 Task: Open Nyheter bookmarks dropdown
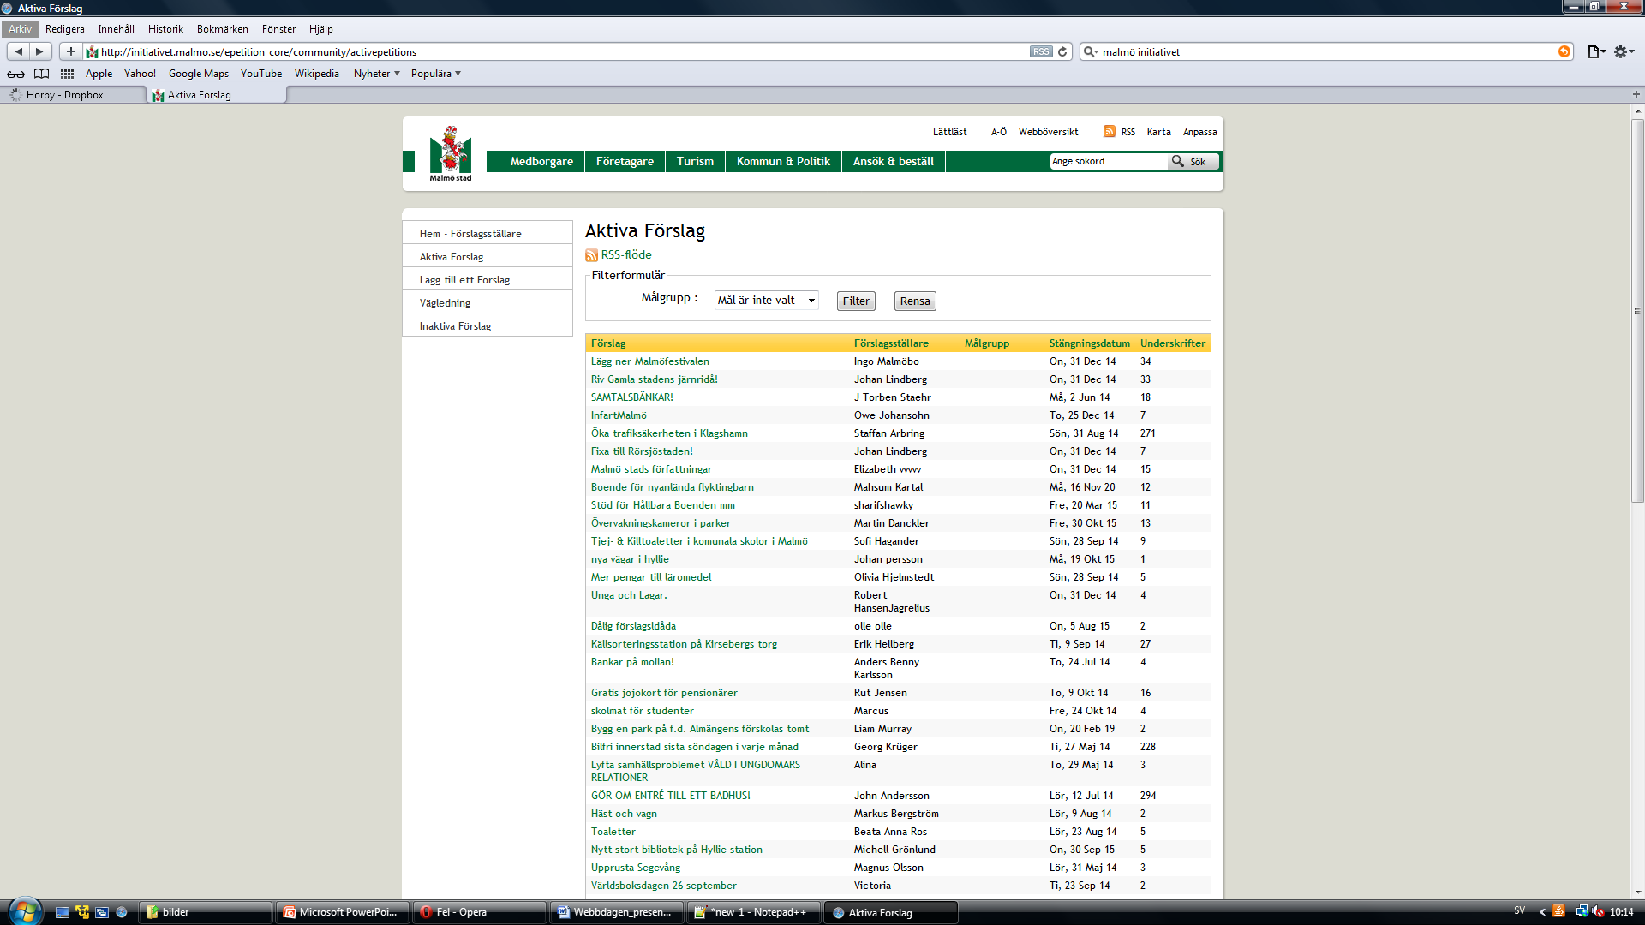377,74
